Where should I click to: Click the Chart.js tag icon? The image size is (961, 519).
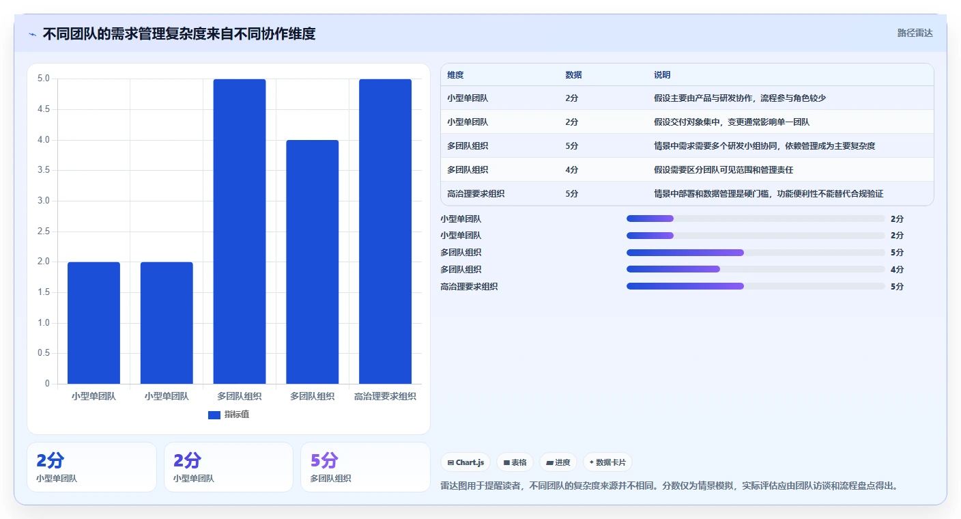(x=450, y=463)
